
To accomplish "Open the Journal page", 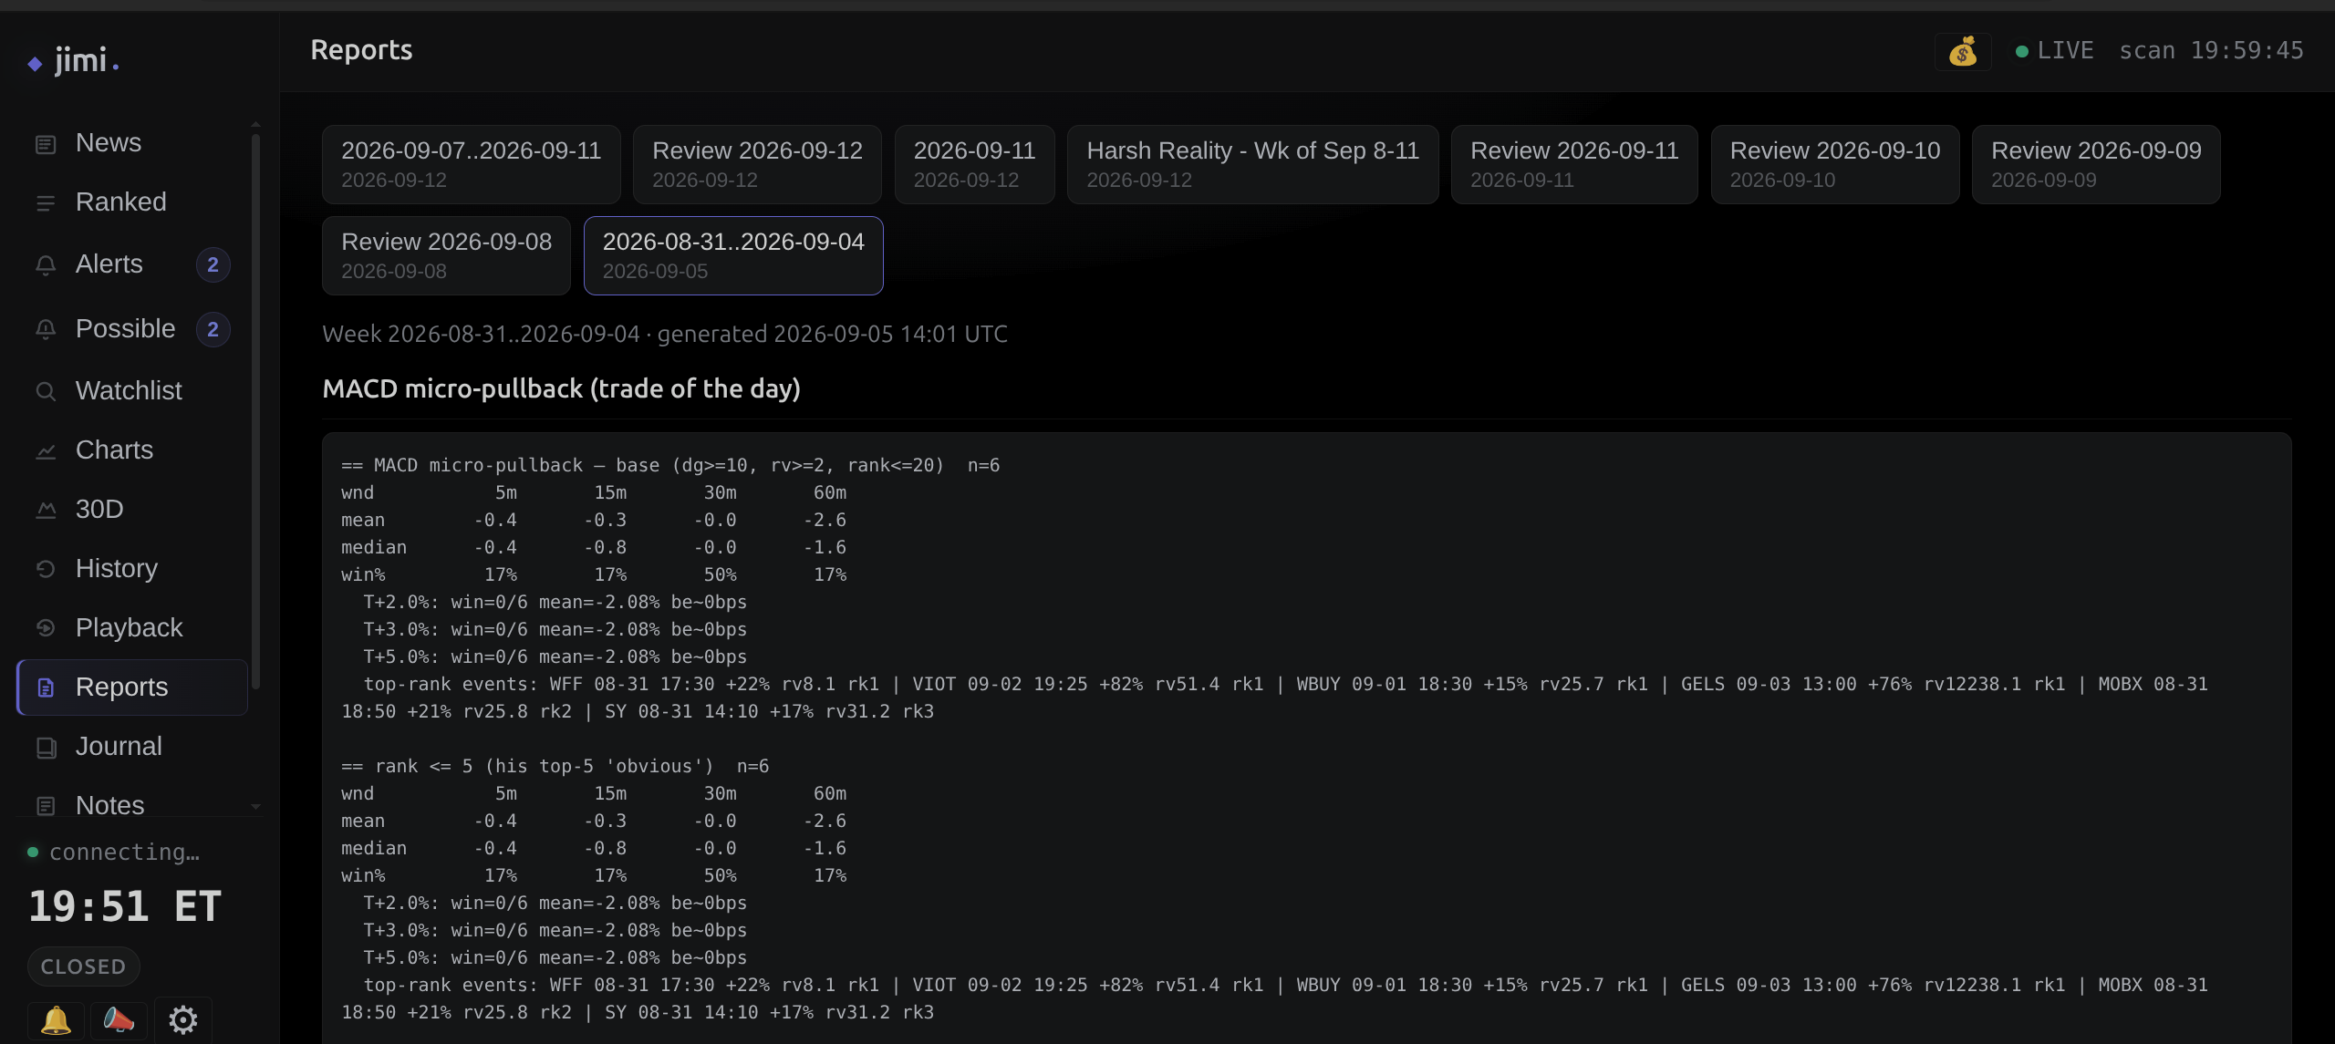I will click(x=131, y=747).
